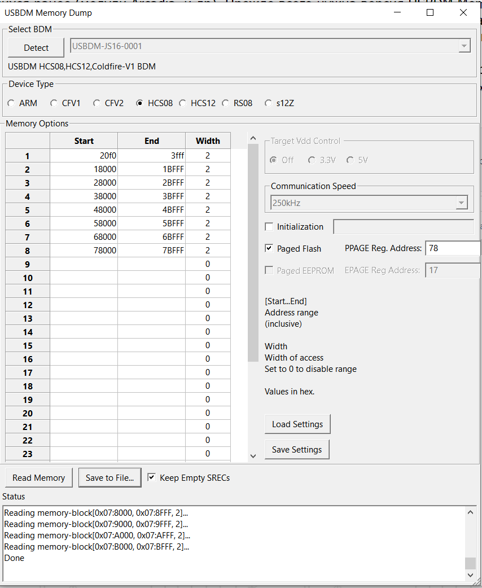Select the Width cell in row 9

208,264
